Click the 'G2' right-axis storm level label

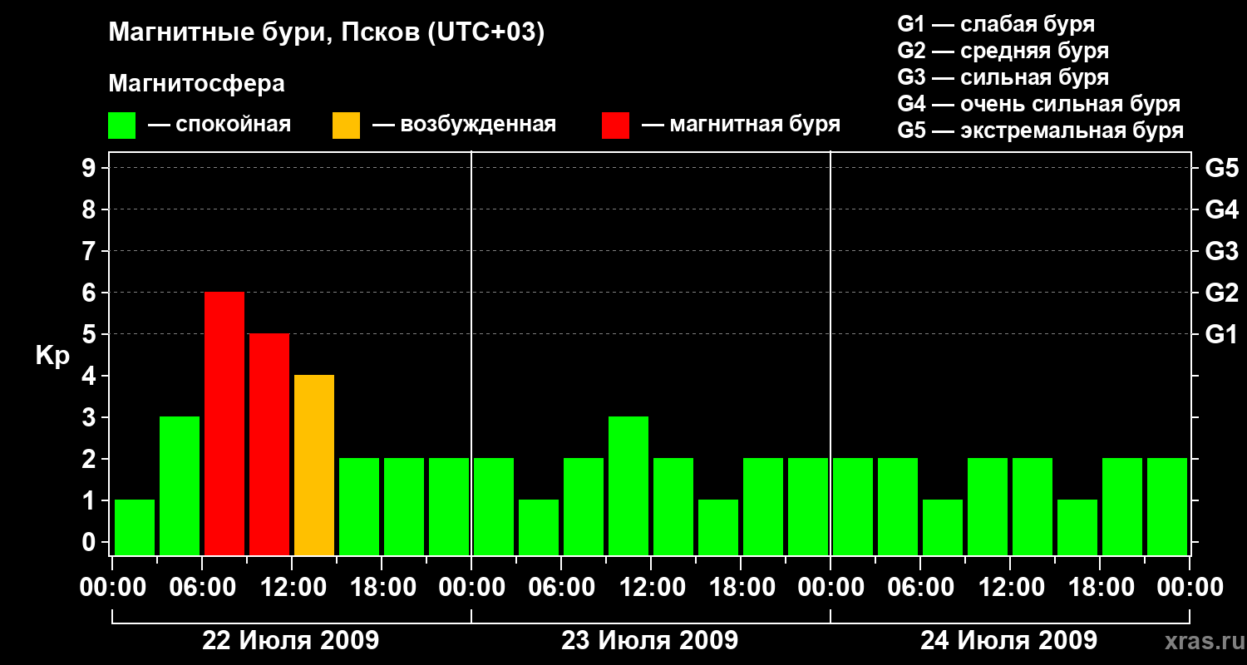(1222, 293)
